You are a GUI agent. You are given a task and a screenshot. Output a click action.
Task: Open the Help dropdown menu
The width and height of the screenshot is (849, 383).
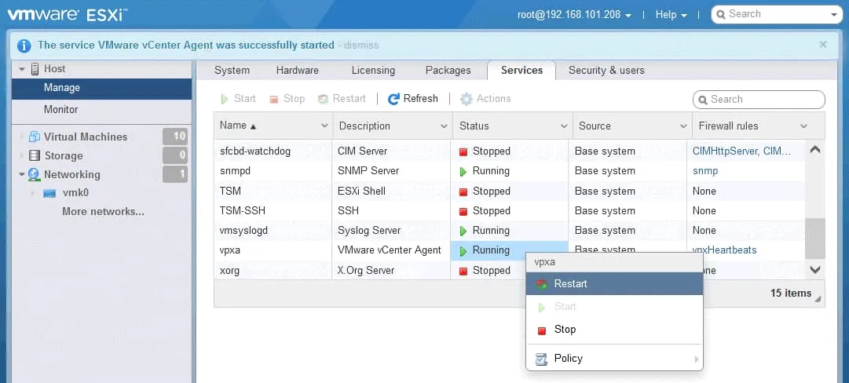[672, 15]
